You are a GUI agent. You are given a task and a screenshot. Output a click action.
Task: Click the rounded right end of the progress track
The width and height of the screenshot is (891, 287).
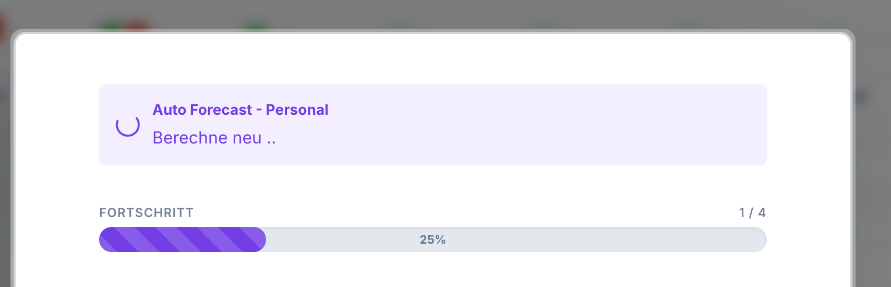[x=761, y=240]
